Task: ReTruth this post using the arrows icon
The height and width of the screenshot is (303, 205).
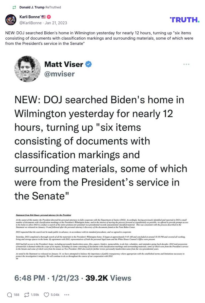Action: coord(27,295)
